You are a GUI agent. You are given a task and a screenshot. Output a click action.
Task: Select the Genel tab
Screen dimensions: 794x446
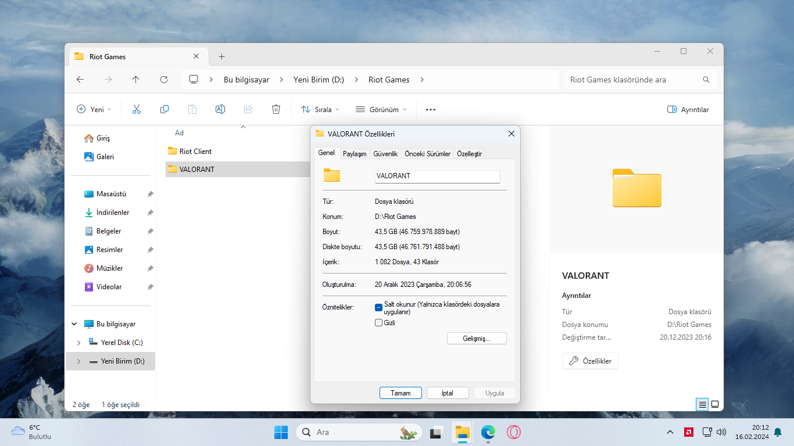coord(326,153)
